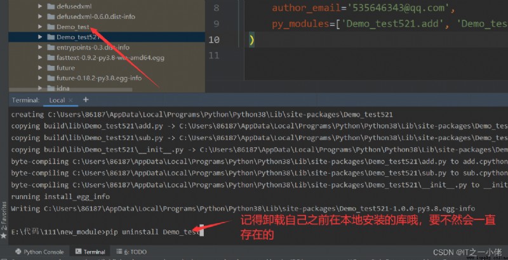508x260 pixels.
Task: Expand the defusedxml-0.6.0.dist-info folder
Action: point(40,16)
